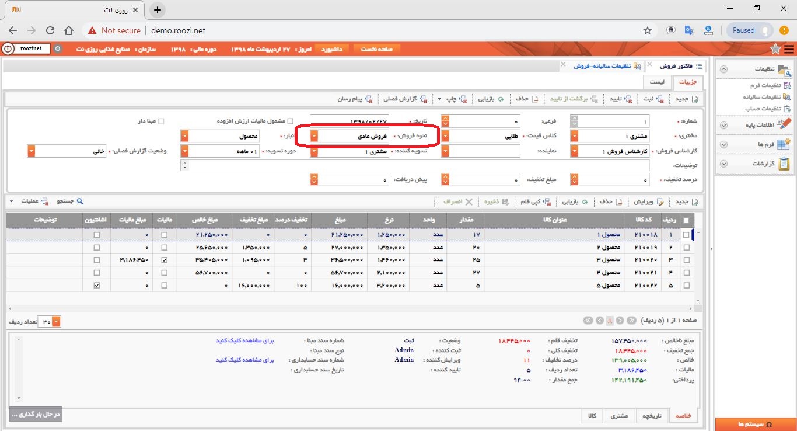The width and height of the screenshot is (797, 431).
Task: Open the کارشناس فروش dropdown arrow
Action: (x=575, y=151)
